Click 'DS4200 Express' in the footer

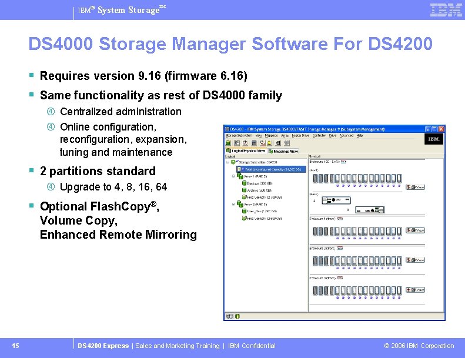pos(103,346)
